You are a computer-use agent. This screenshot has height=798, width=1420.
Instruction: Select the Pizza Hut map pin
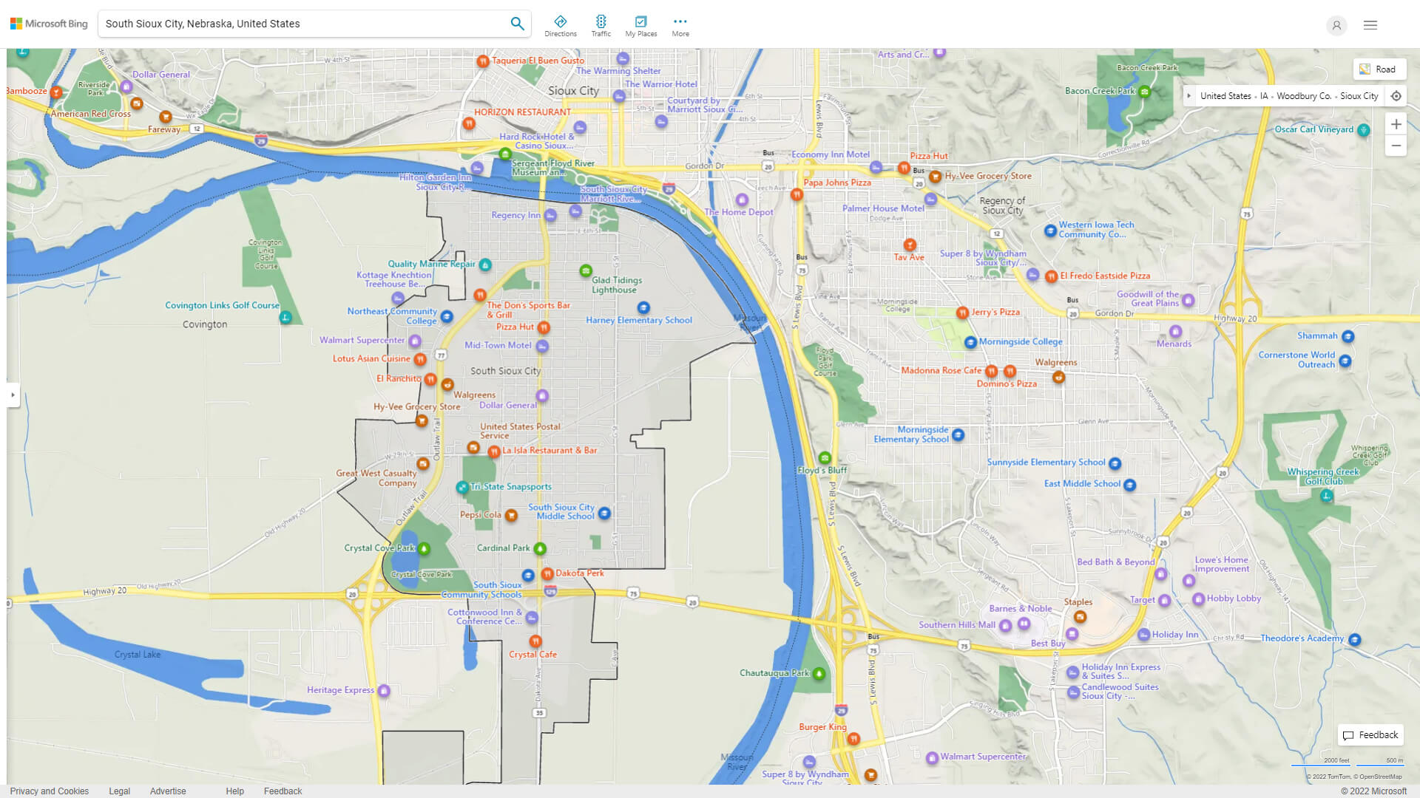(544, 327)
